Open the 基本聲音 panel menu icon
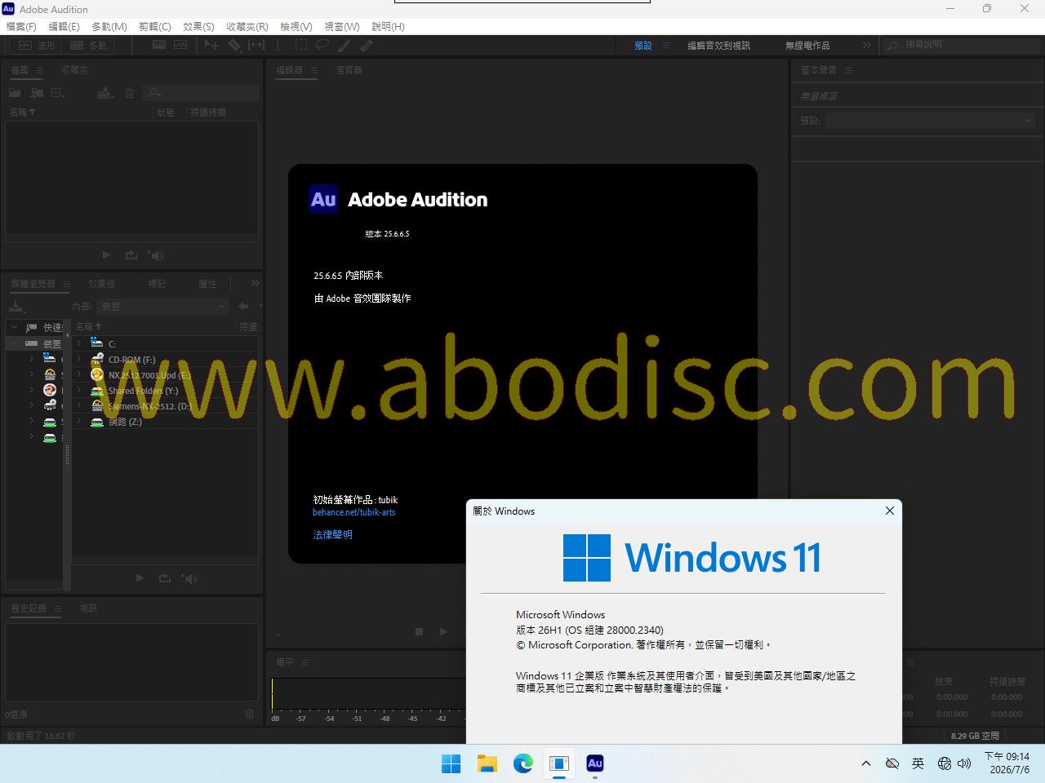The height and width of the screenshot is (783, 1045). [848, 70]
